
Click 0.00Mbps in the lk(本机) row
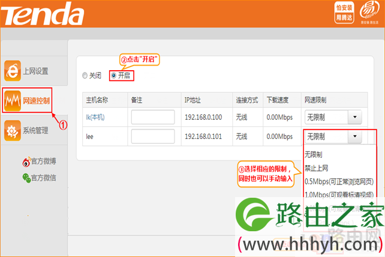point(279,117)
